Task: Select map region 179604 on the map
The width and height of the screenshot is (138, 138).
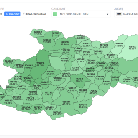Action: [x=90, y=70]
